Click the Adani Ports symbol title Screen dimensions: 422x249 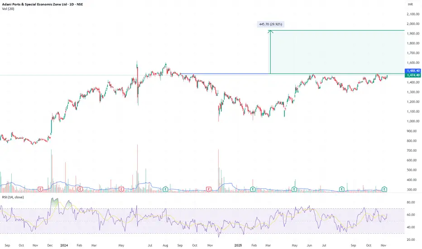point(43,5)
